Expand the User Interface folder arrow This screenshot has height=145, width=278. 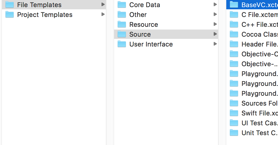(215, 44)
